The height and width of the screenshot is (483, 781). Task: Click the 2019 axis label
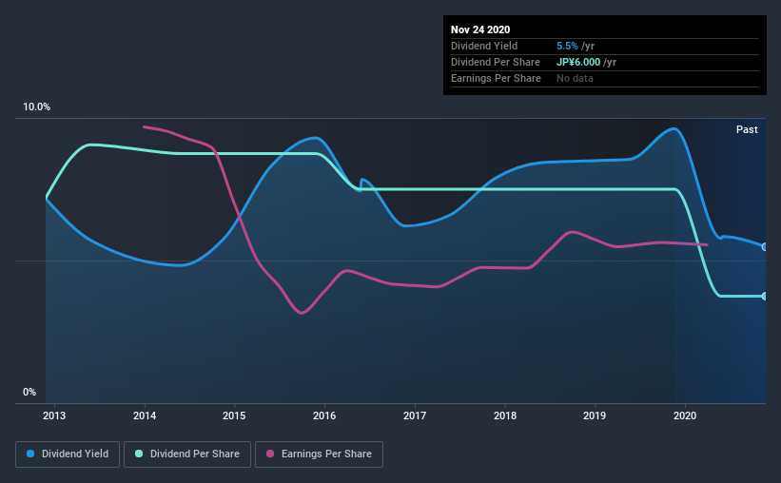[595, 415]
